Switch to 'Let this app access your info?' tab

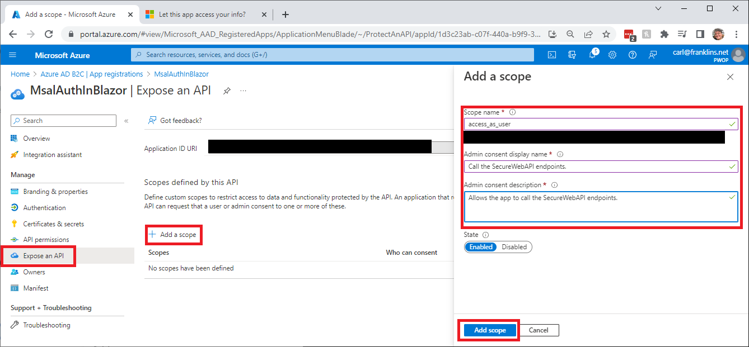coord(202,15)
